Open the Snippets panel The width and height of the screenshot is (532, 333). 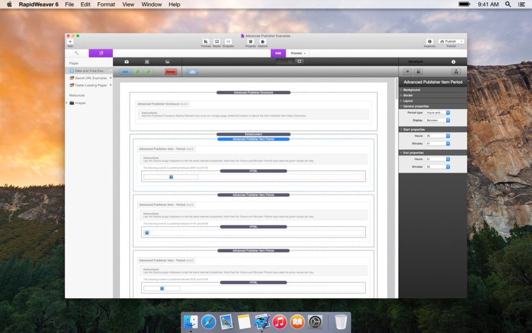pos(228,41)
